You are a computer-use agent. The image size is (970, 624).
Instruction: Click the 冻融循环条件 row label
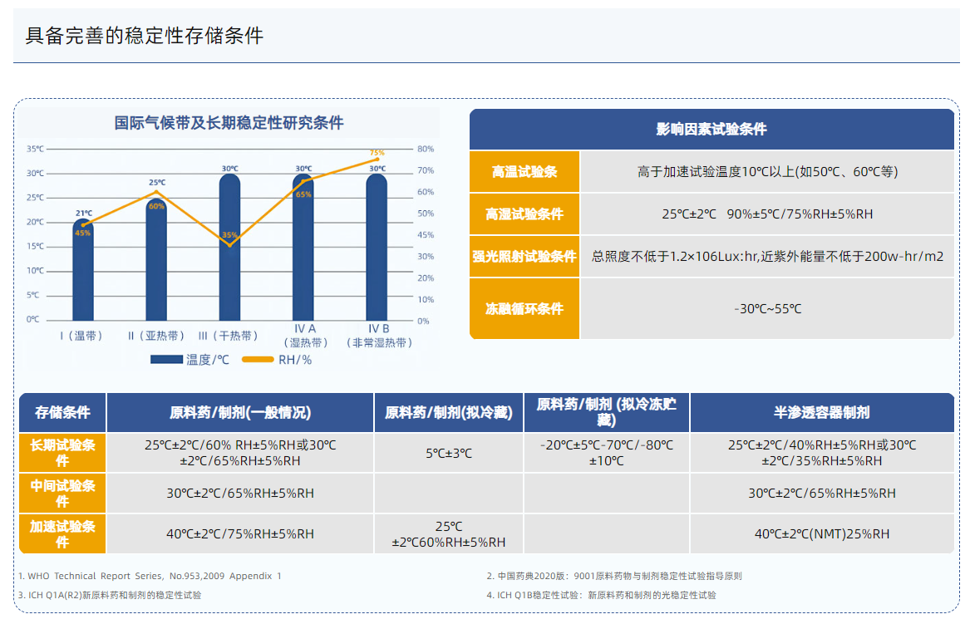524,309
